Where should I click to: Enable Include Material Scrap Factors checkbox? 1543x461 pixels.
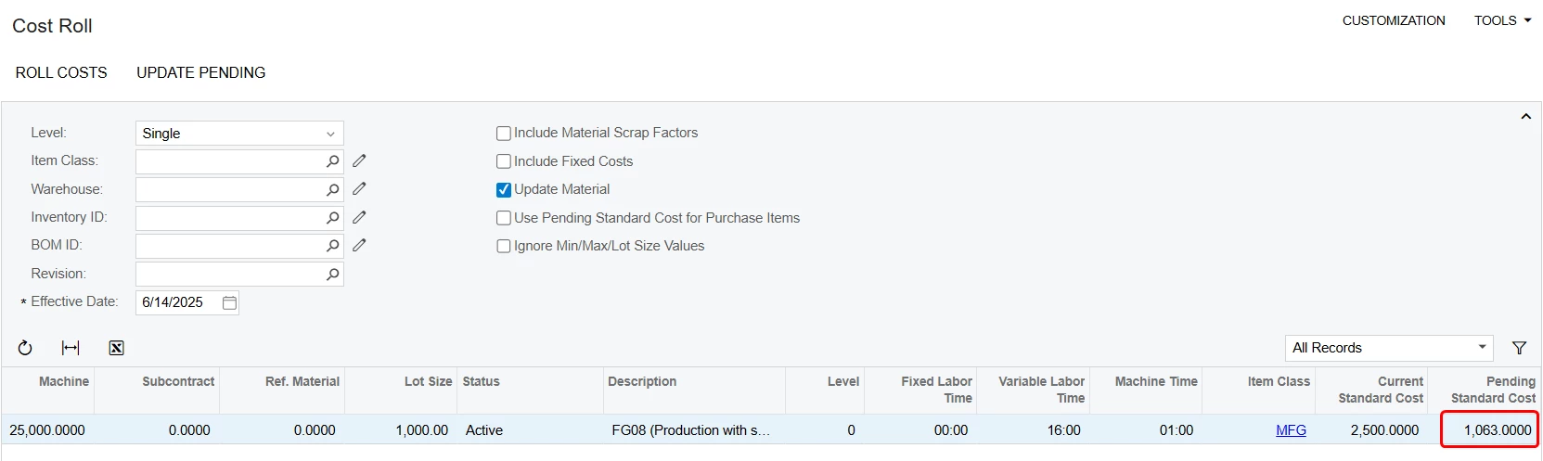(504, 134)
